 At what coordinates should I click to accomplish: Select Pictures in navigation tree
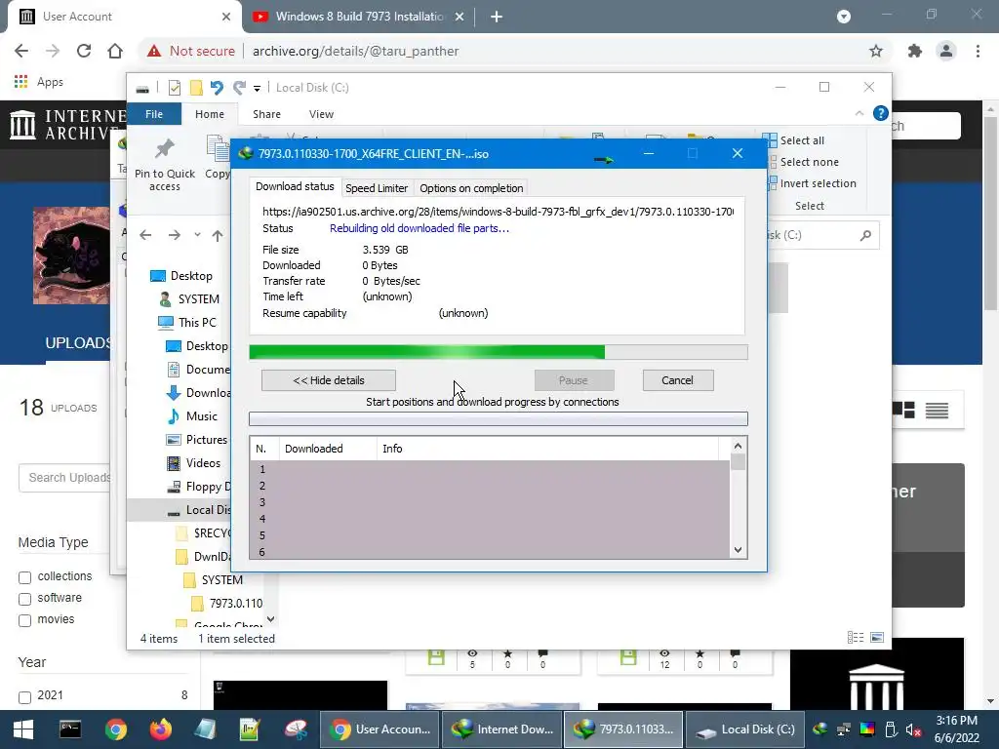pyautogui.click(x=196, y=440)
